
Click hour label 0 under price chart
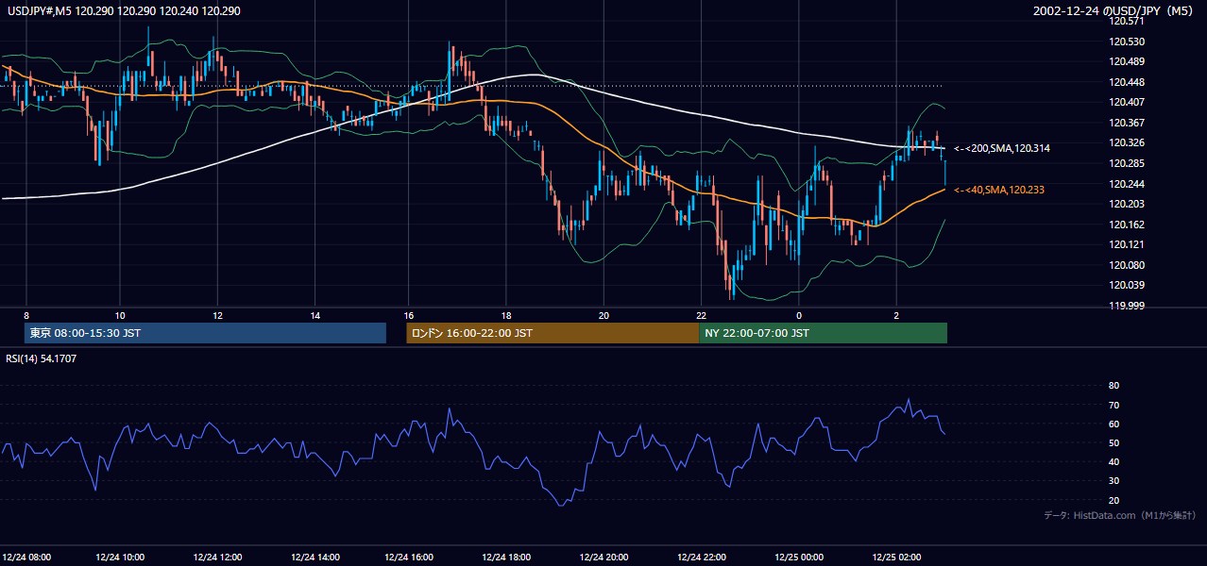[x=799, y=315]
